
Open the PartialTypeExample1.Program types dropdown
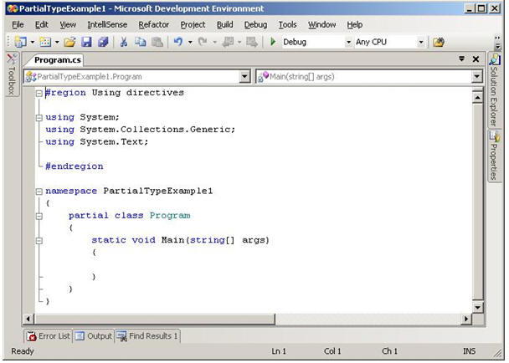tap(244, 77)
